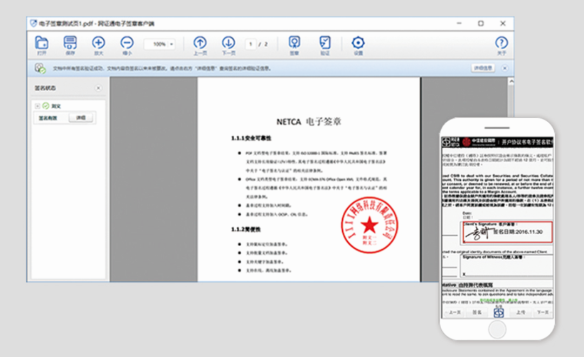Close the 签名状态 sidebar panel
584x357 pixels.
point(99,88)
